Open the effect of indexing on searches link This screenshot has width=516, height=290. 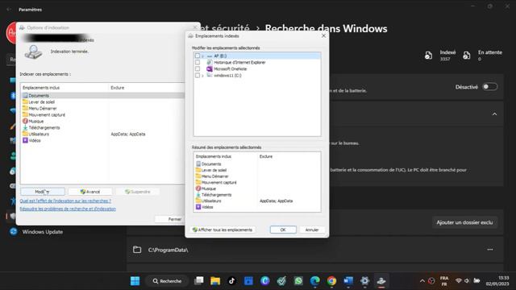pyautogui.click(x=65, y=201)
